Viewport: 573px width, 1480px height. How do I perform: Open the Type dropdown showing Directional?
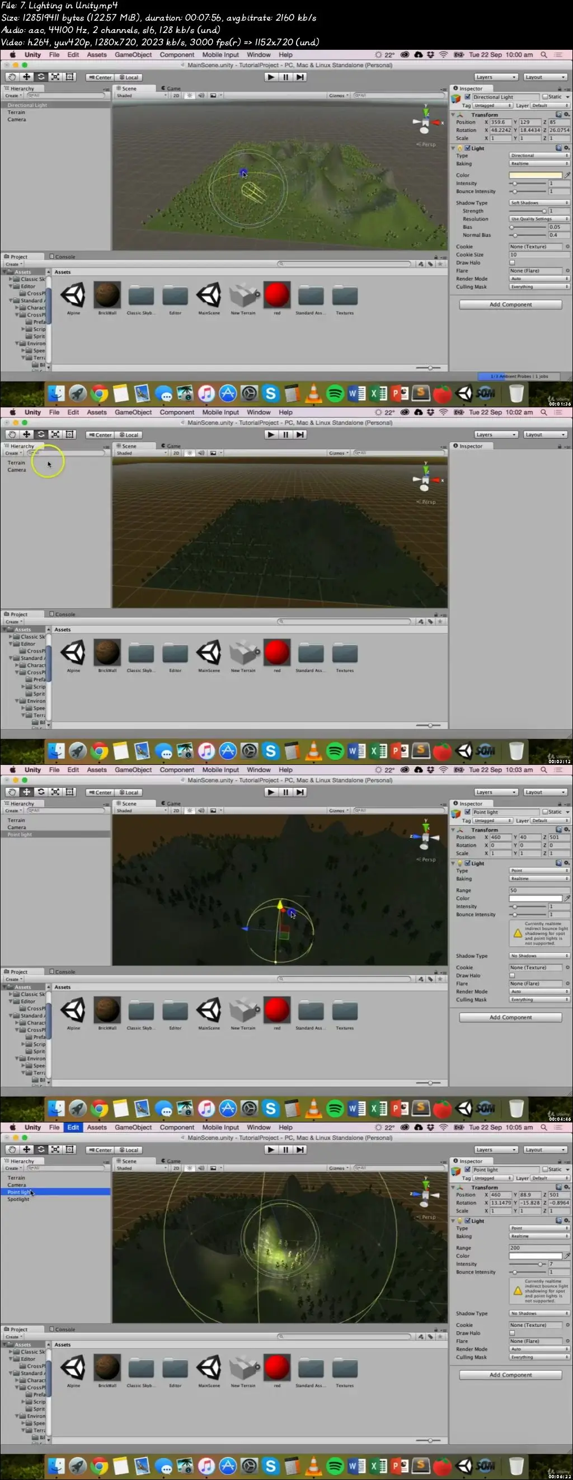point(539,155)
